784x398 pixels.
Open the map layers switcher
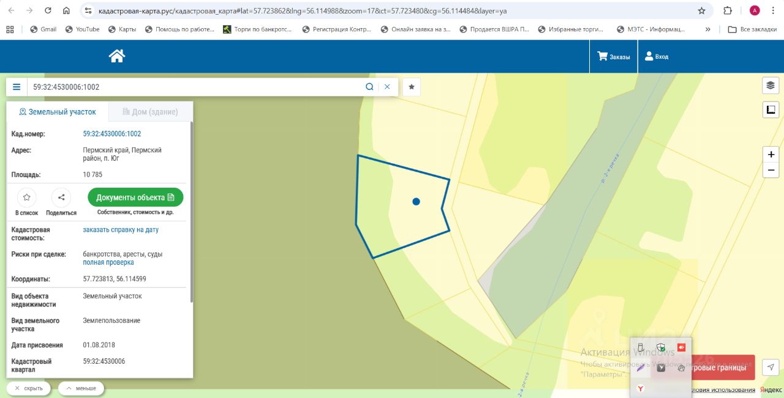(771, 86)
